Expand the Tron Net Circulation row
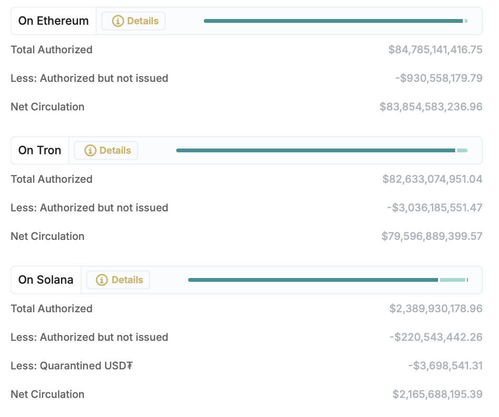Image resolution: width=499 pixels, height=417 pixels. 47,236
